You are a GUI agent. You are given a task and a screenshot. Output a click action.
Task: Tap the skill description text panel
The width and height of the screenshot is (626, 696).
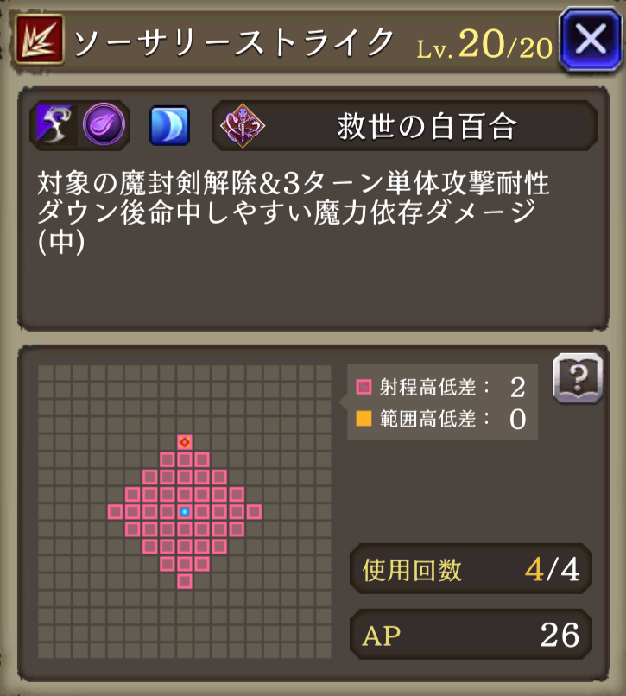pos(313,209)
